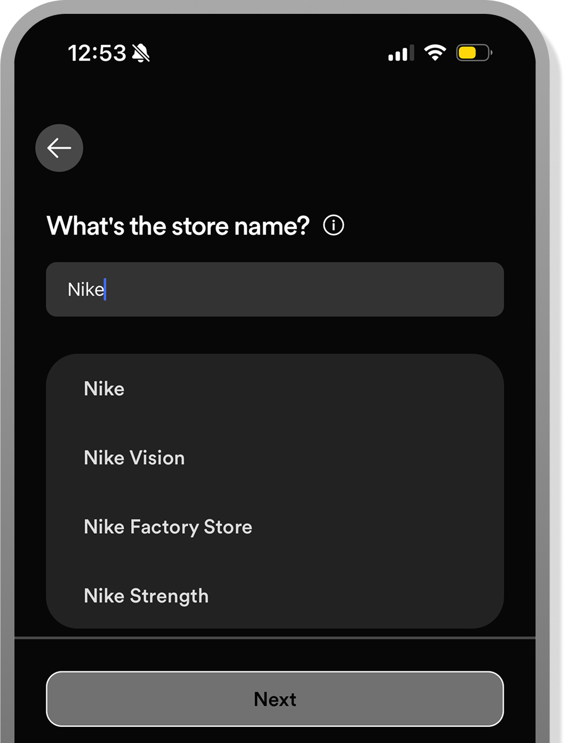The image size is (565, 743).
Task: Open the info icon beside store name
Action: click(333, 225)
